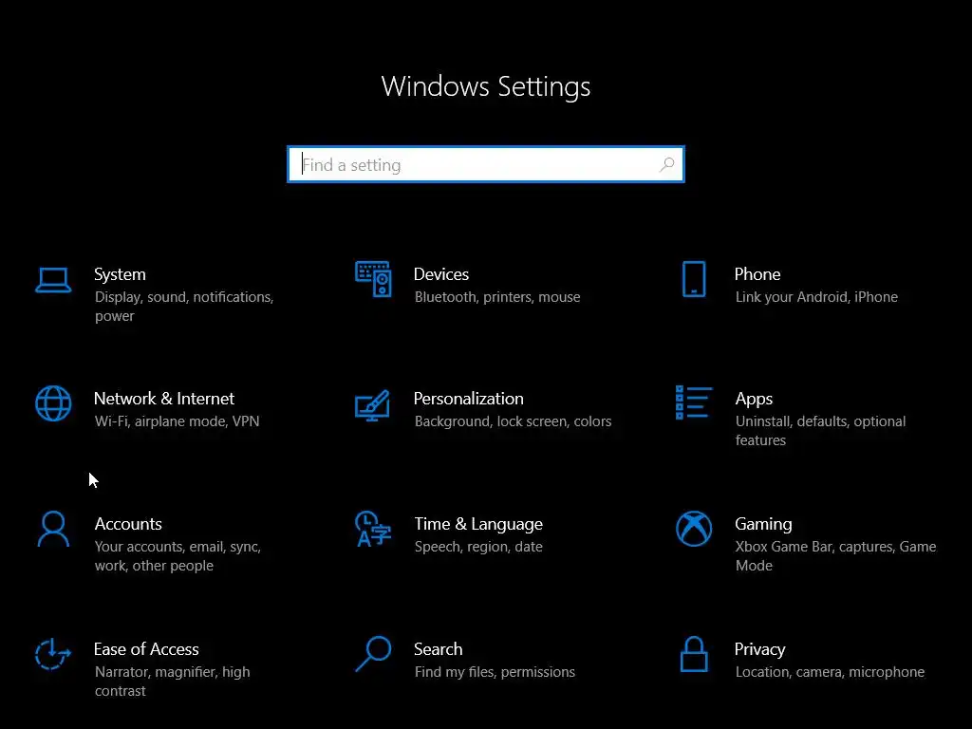Screen dimensions: 972x729
Task: Click the magnifier icon in the search box
Action: 667,164
